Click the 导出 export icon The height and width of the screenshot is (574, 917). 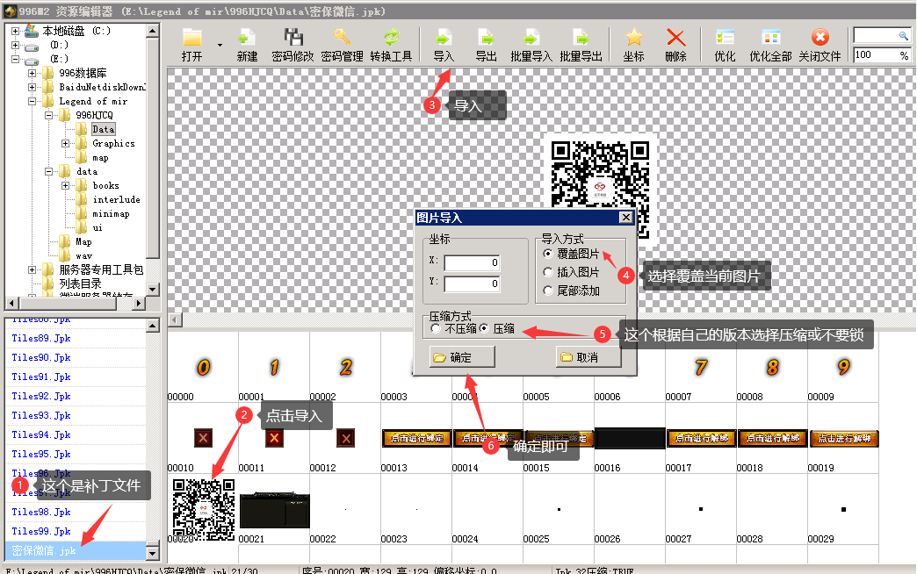486,46
